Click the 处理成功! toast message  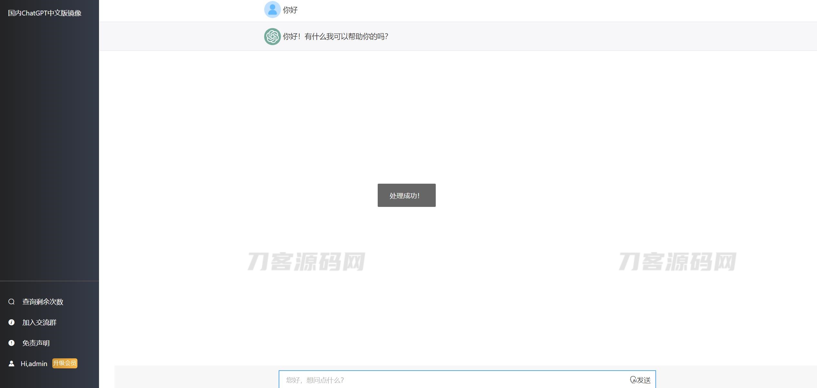(406, 195)
